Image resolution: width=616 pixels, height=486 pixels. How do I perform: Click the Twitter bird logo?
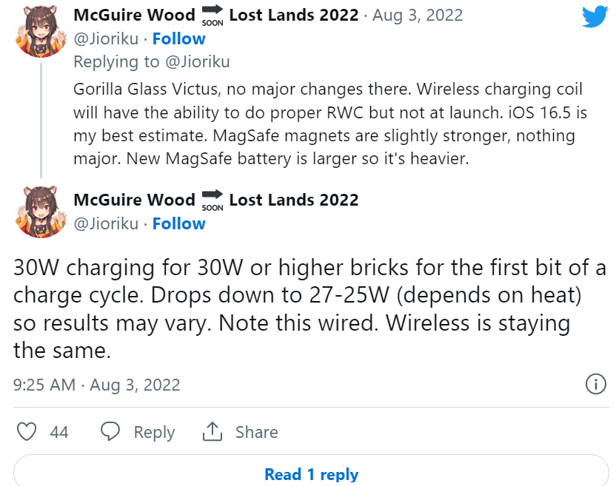595,17
